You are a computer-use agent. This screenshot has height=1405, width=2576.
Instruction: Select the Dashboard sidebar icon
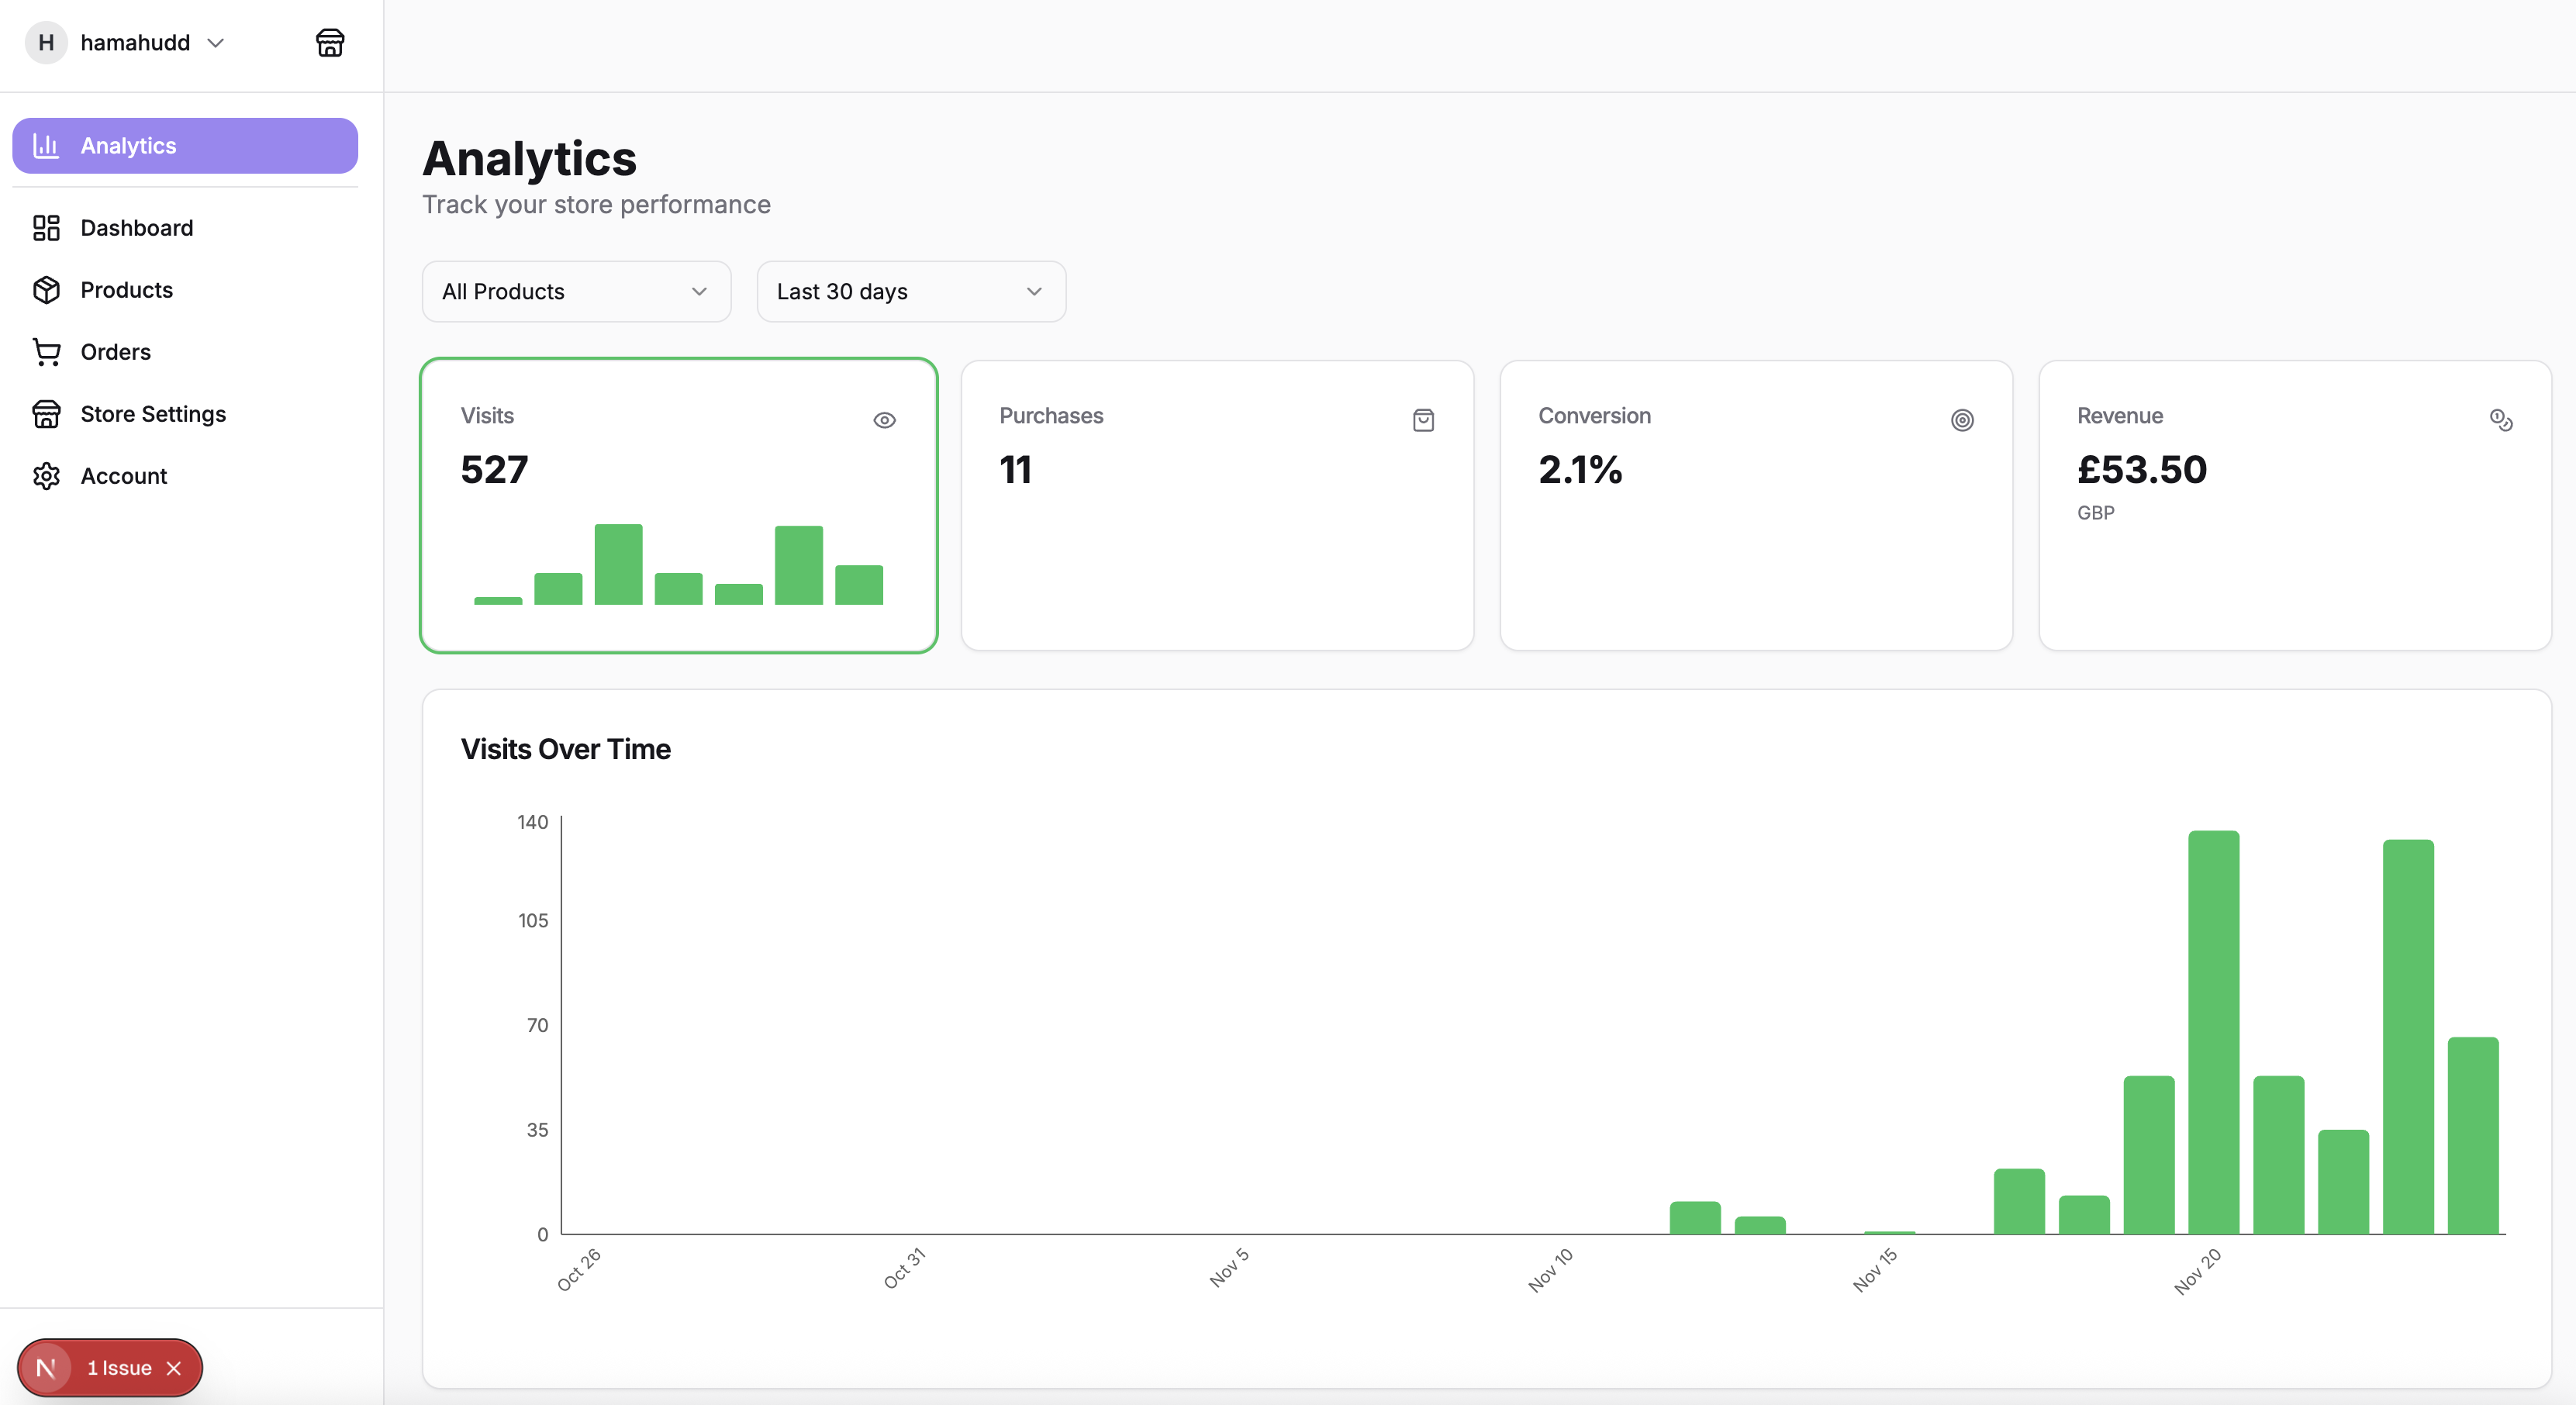pos(47,228)
